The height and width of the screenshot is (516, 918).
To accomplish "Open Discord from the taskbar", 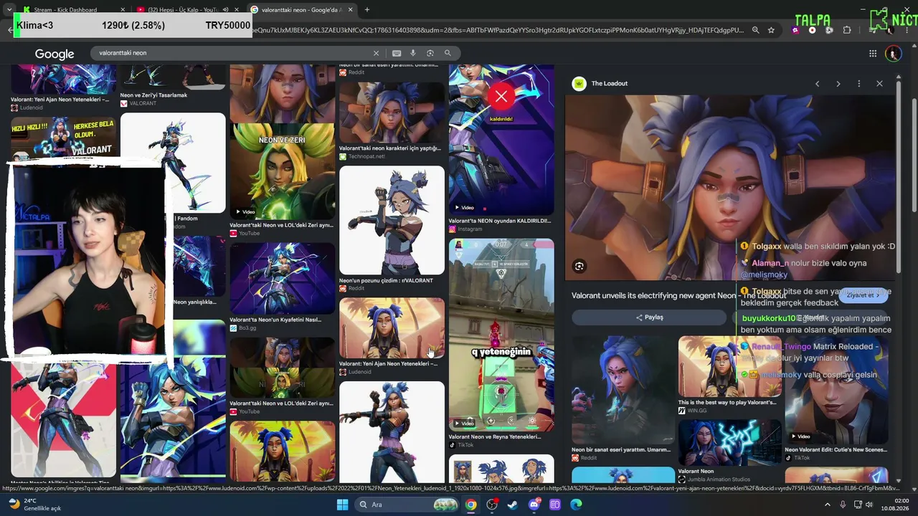I will pyautogui.click(x=534, y=505).
